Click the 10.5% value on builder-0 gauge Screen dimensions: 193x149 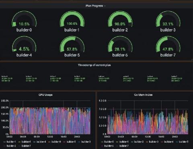pos(24,24)
